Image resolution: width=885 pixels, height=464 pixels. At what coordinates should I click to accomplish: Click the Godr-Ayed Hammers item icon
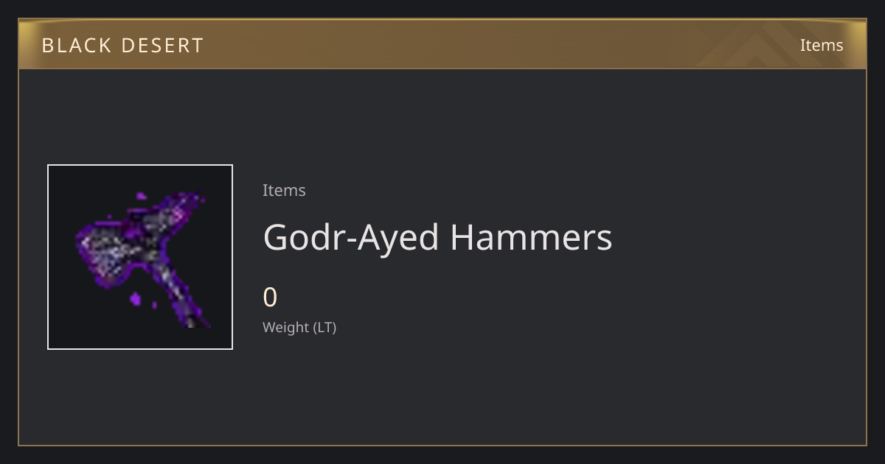click(x=140, y=257)
